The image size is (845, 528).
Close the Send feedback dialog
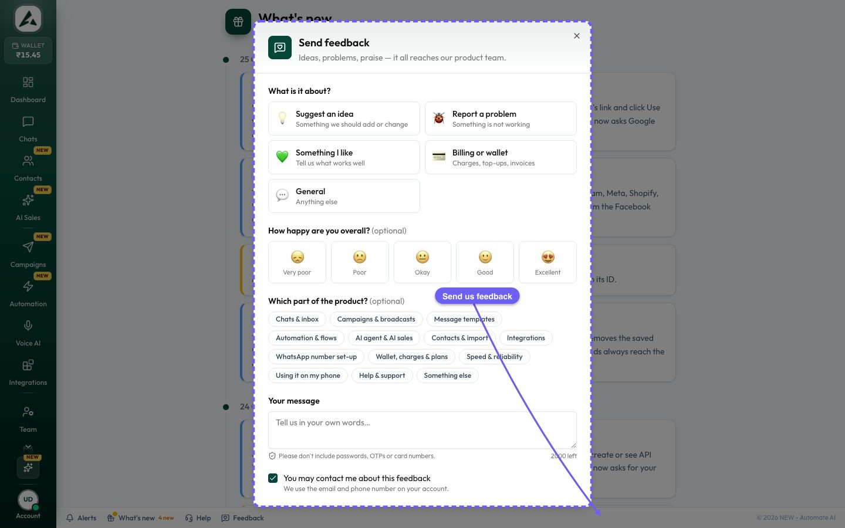click(x=577, y=36)
